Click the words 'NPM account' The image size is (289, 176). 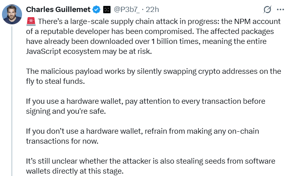[x=257, y=22]
